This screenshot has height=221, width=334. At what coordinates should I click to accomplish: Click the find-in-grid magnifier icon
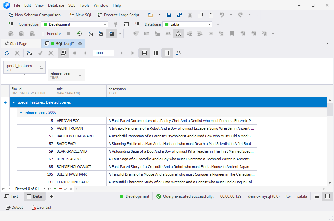point(178,53)
